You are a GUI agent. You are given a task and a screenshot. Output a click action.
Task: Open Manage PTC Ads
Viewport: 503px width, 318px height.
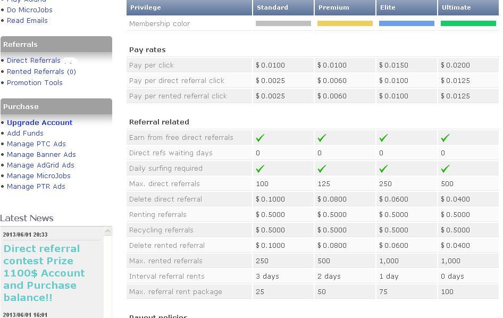[x=36, y=144]
